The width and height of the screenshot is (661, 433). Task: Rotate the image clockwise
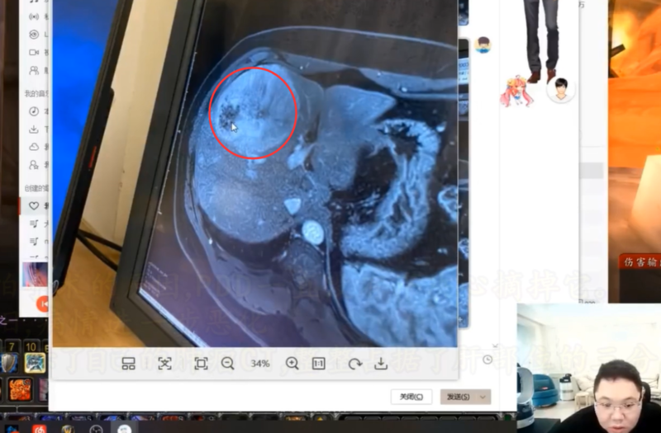pyautogui.click(x=354, y=364)
